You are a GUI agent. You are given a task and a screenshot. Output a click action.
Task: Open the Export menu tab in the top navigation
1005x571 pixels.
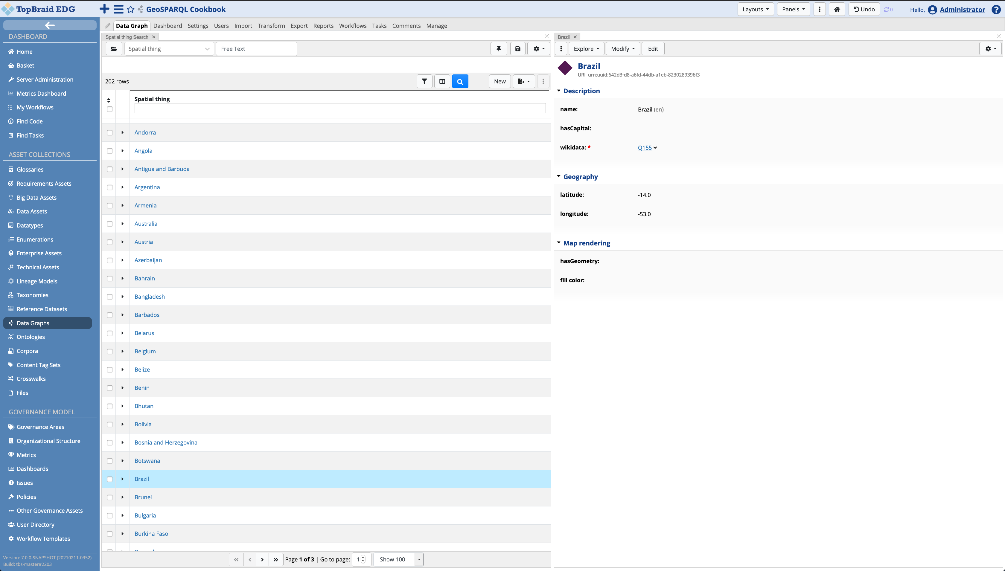pyautogui.click(x=298, y=25)
